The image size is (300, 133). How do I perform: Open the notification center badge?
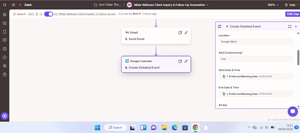(x=296, y=127)
